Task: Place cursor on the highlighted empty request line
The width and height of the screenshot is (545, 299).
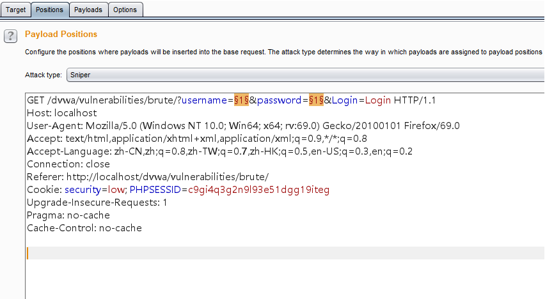Action: pyautogui.click(x=285, y=253)
